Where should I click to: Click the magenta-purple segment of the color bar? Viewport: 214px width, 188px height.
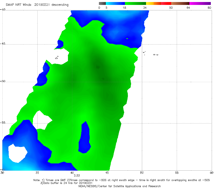200,3
